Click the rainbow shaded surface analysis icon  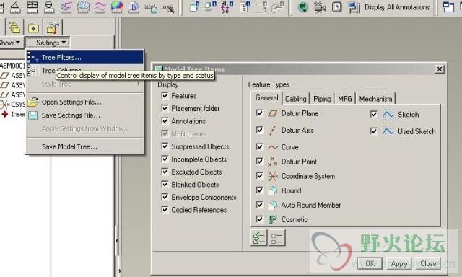(x=117, y=6)
